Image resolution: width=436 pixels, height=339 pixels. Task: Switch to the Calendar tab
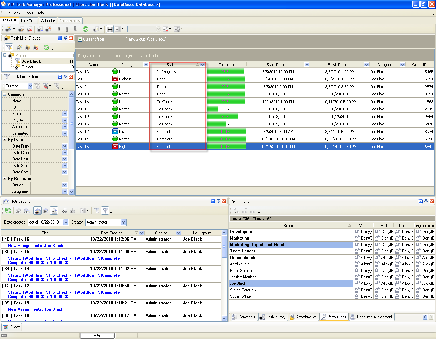coord(48,21)
